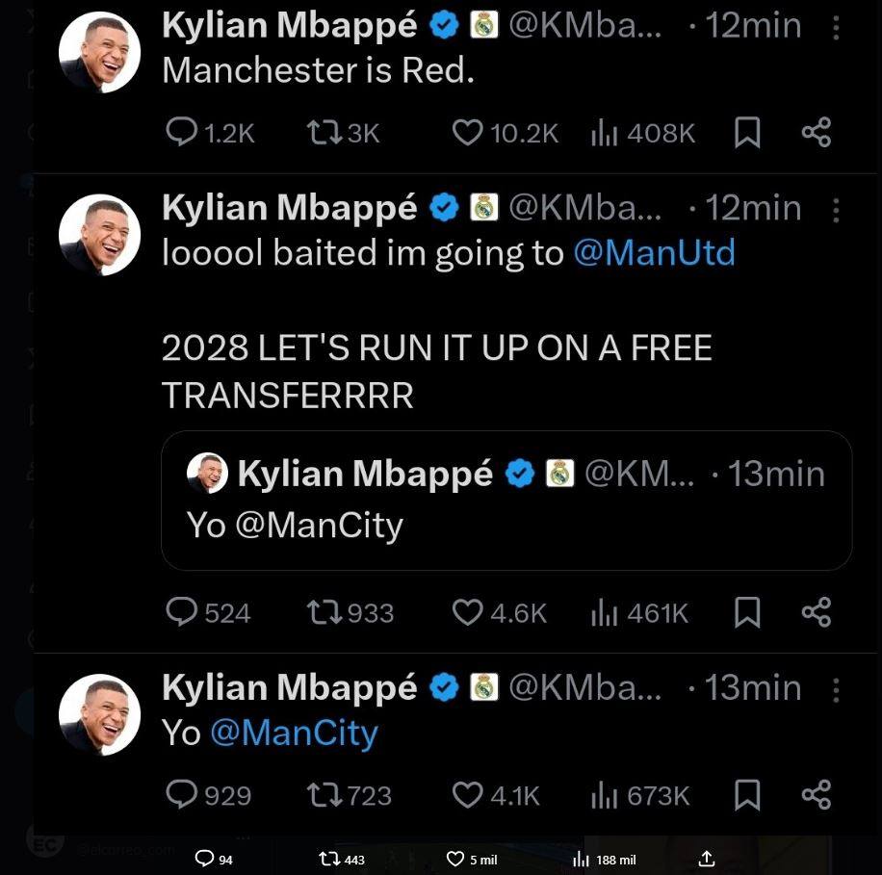Click the @ManUtd mention link

click(654, 253)
